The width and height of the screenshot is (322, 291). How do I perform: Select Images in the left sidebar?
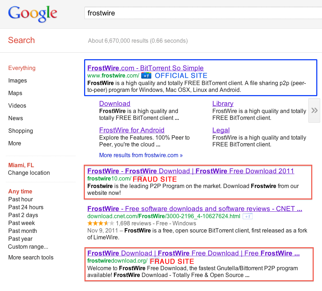(18, 81)
